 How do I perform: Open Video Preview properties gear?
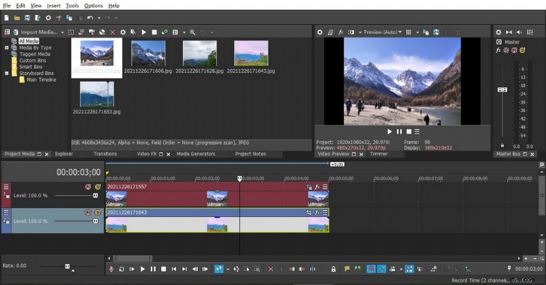319,32
